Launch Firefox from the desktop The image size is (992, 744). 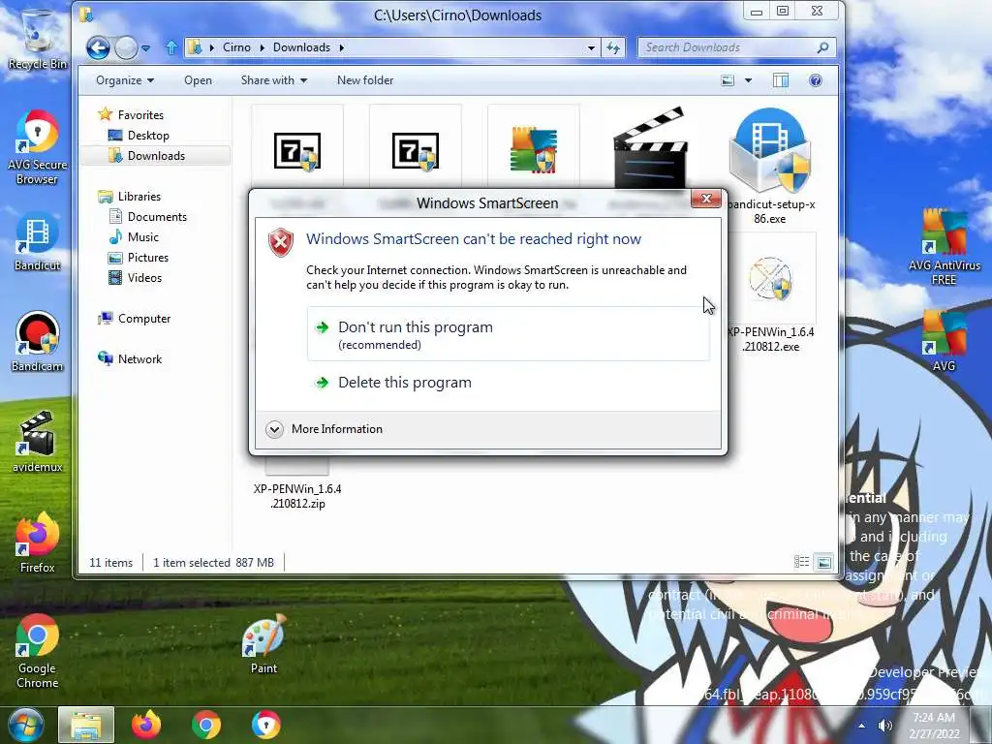[38, 542]
